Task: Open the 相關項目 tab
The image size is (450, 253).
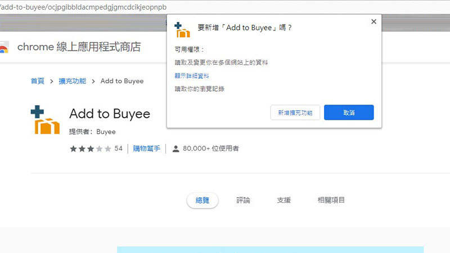Action: pyautogui.click(x=331, y=200)
